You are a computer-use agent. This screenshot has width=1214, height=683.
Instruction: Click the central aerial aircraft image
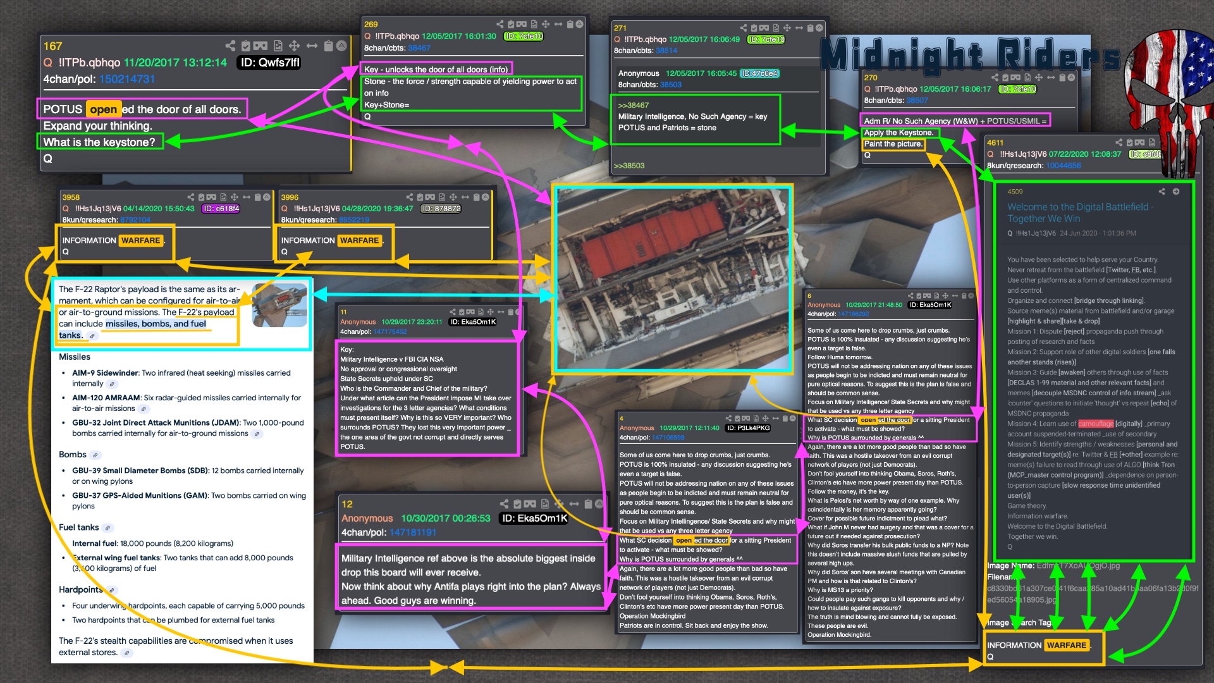point(673,279)
